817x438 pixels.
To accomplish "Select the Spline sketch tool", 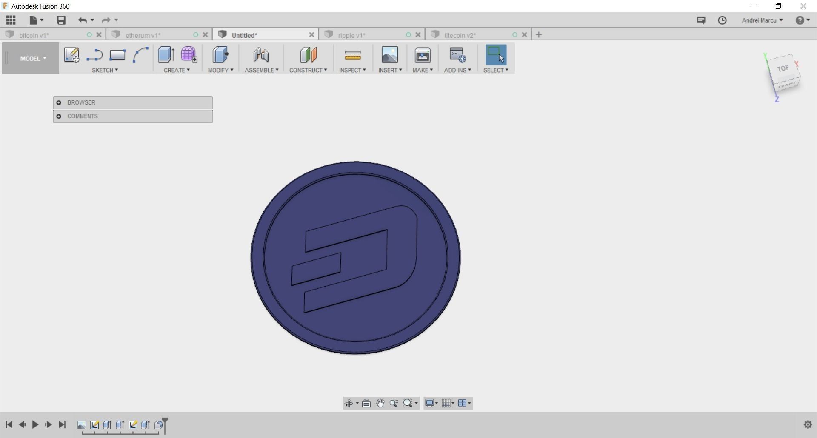I will pyautogui.click(x=140, y=55).
